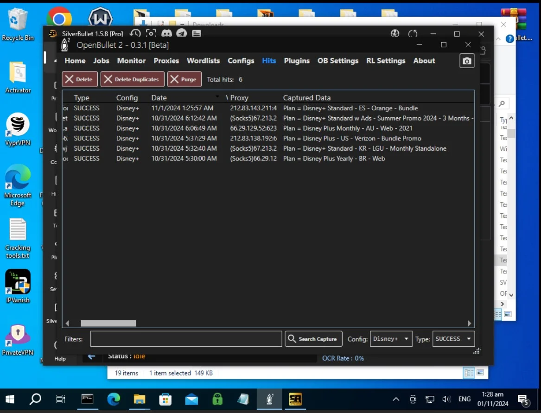This screenshot has width=541, height=413.
Task: Click the Proxy column header
Action: tap(239, 98)
